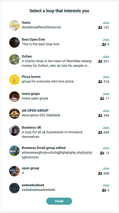Open the Business Email group edited title

(x=44, y=148)
